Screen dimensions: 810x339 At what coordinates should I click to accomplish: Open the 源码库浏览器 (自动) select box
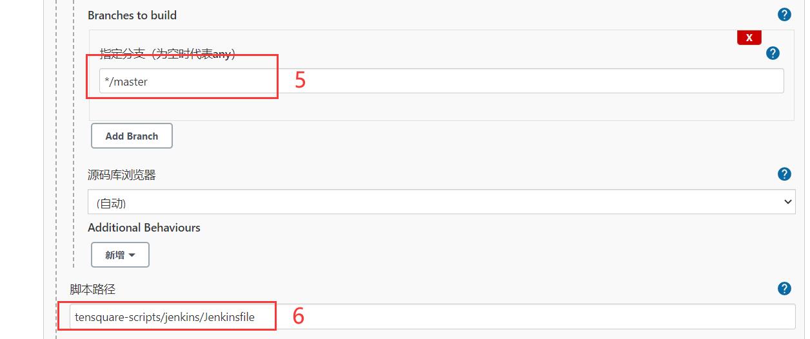pyautogui.click(x=442, y=202)
